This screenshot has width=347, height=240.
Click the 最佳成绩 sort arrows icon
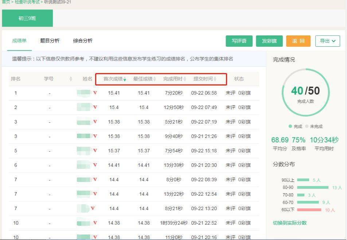[x=155, y=79]
